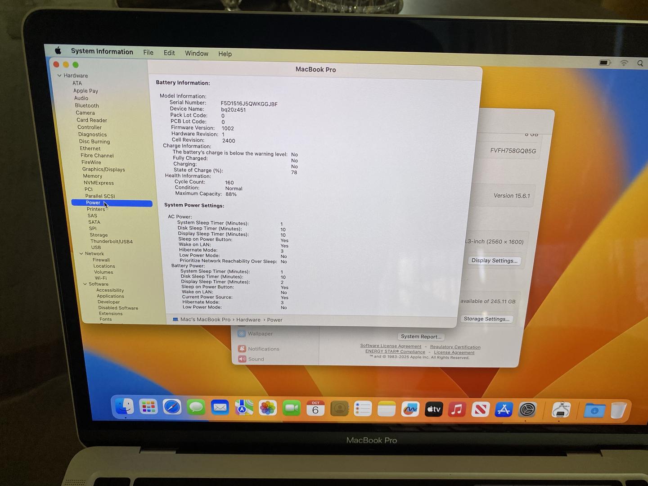Open Finder from the Dock
This screenshot has height=486, width=648.
coord(124,407)
